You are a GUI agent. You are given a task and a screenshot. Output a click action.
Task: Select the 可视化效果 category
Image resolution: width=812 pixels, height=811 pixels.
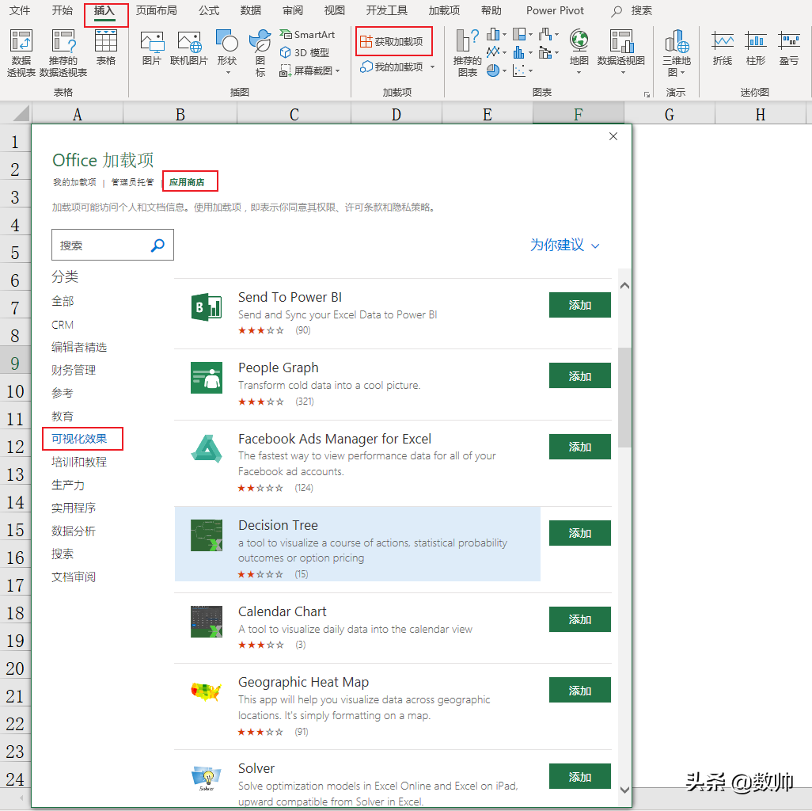(x=78, y=439)
